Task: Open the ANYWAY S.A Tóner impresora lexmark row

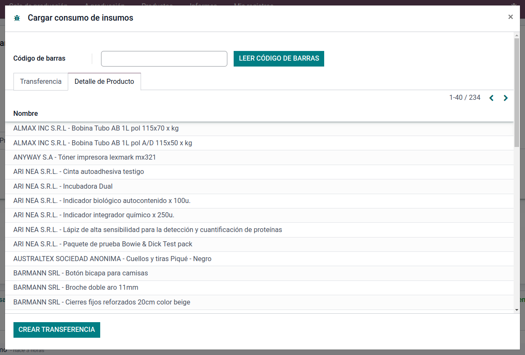Action: pyautogui.click(x=85, y=157)
